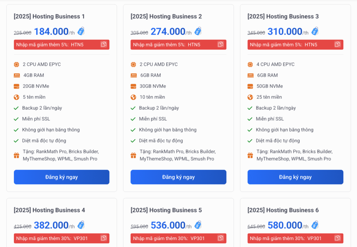Copy VP301 code in Hosting Business 5
This screenshot has width=357, height=247.
[220, 238]
